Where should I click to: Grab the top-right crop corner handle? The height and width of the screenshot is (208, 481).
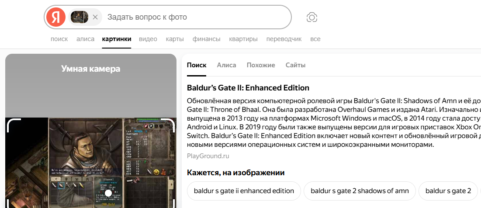[168, 125]
